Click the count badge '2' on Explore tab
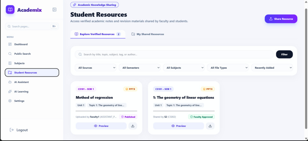This screenshot has width=308, height=141. click(x=118, y=34)
